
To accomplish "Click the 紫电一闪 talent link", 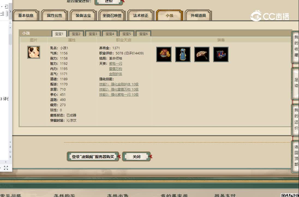I will click(116, 63).
